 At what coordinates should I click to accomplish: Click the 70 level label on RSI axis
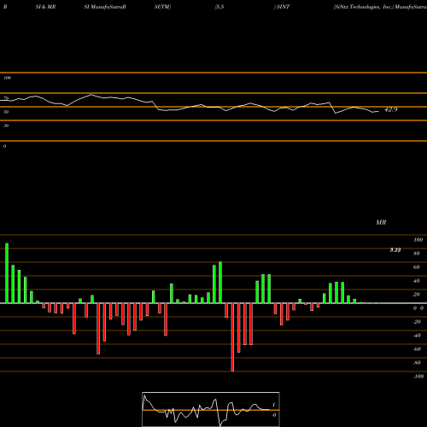click(6, 98)
